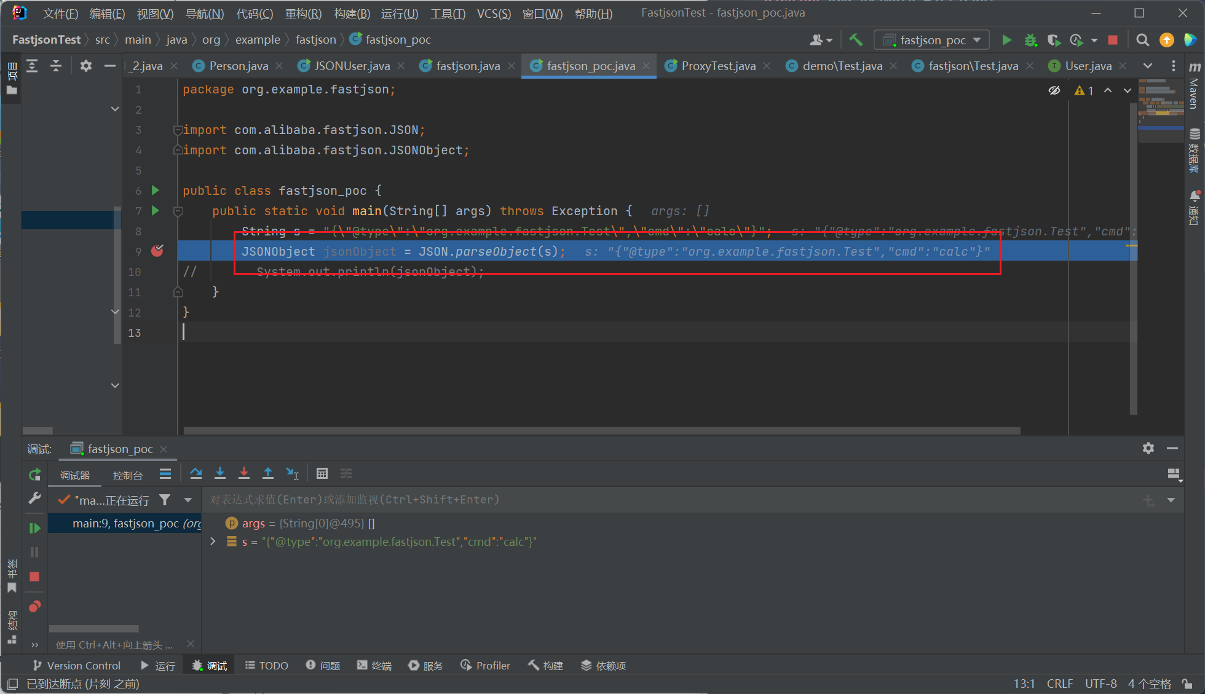The height and width of the screenshot is (694, 1205).
Task: Click Step Out in debugger toolbar
Action: point(268,473)
